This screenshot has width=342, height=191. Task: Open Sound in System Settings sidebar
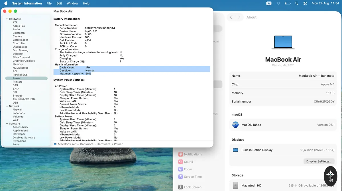[186, 162]
